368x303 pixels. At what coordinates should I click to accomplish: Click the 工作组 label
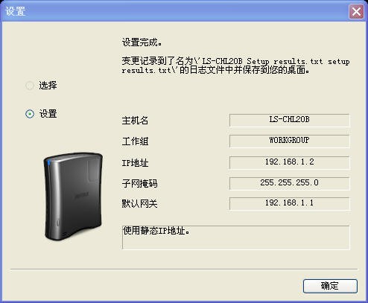[135, 141]
